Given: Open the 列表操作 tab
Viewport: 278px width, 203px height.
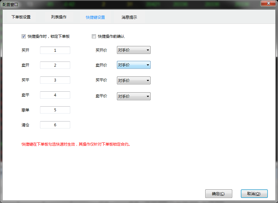Looking at the screenshot, I should (x=59, y=17).
